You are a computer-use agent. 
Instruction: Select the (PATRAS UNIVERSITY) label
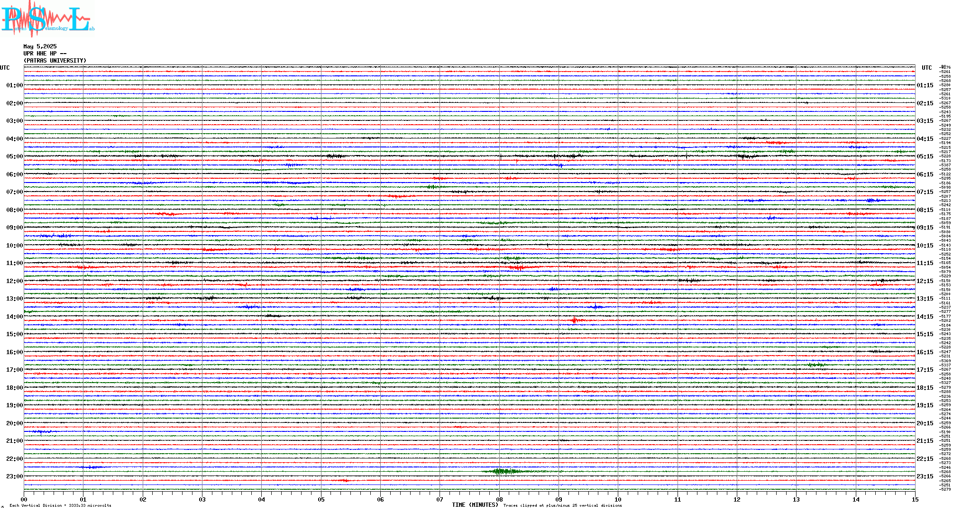55,61
